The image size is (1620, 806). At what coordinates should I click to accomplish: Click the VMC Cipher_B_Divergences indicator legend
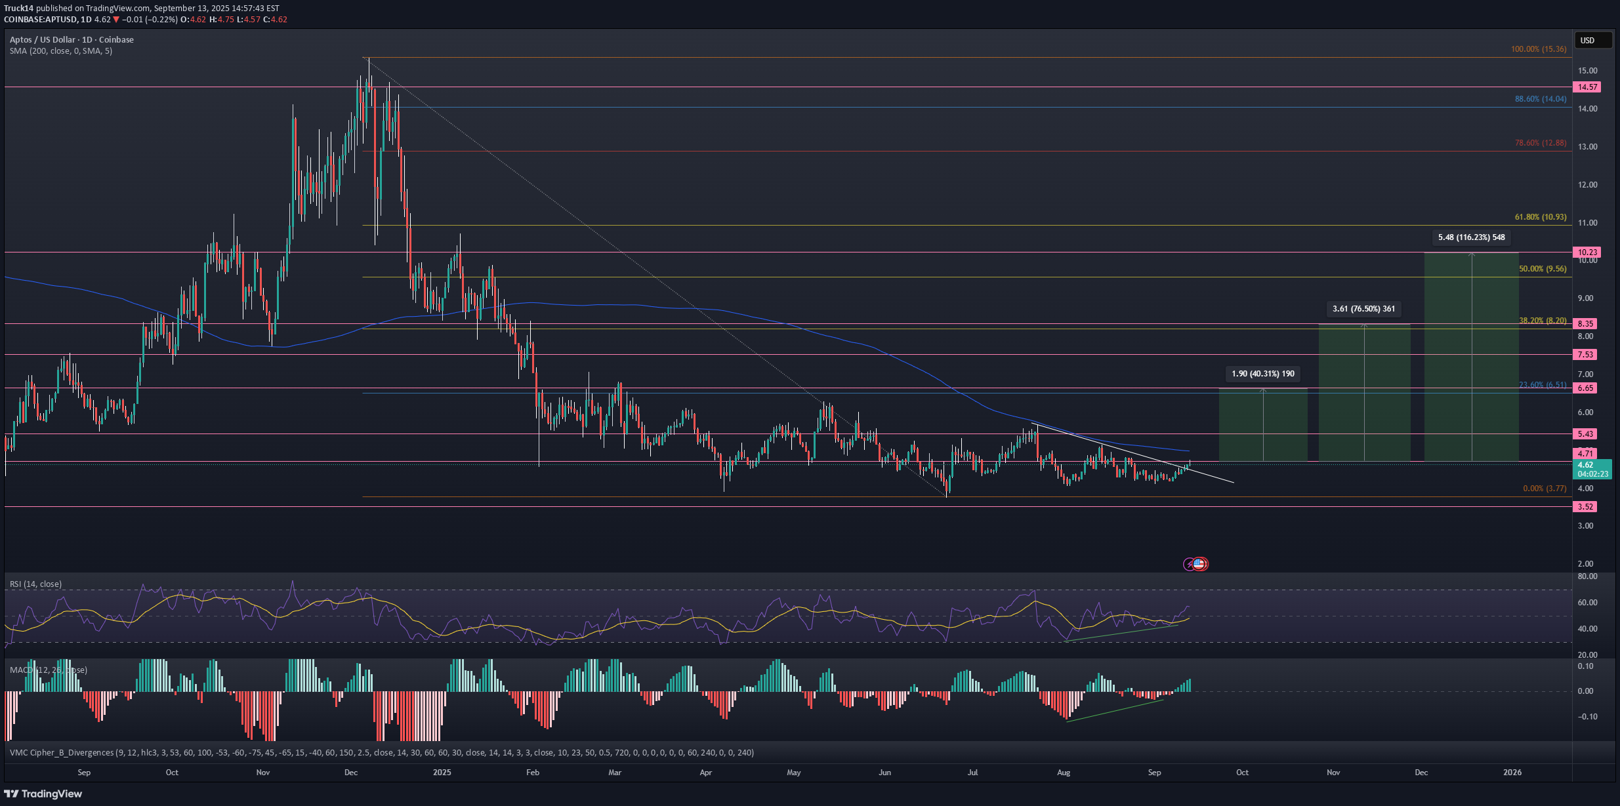[x=381, y=753]
